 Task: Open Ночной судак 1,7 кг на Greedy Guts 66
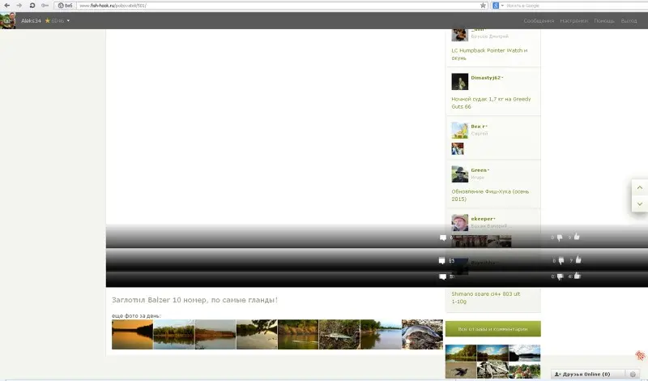tap(491, 103)
